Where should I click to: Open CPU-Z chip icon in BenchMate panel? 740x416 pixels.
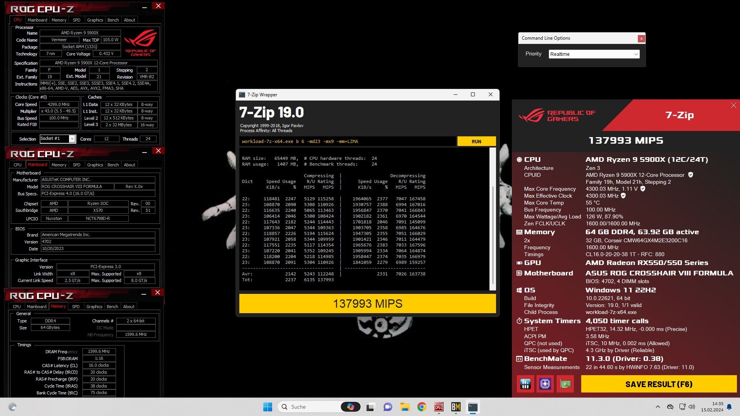pyautogui.click(x=545, y=384)
